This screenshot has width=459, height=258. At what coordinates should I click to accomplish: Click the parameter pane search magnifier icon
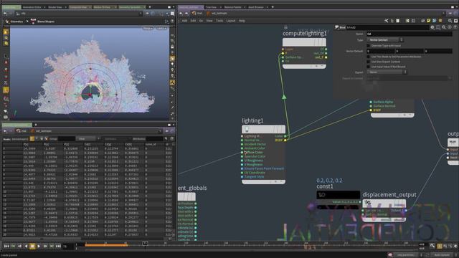[444, 27]
